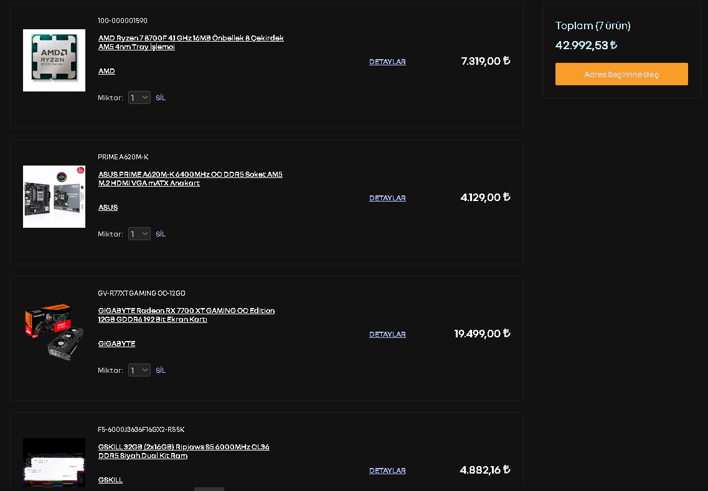This screenshot has height=491, width=708.
Task: Select product code F5-6000J3636F16GX2-RS5K
Action: coord(141,429)
